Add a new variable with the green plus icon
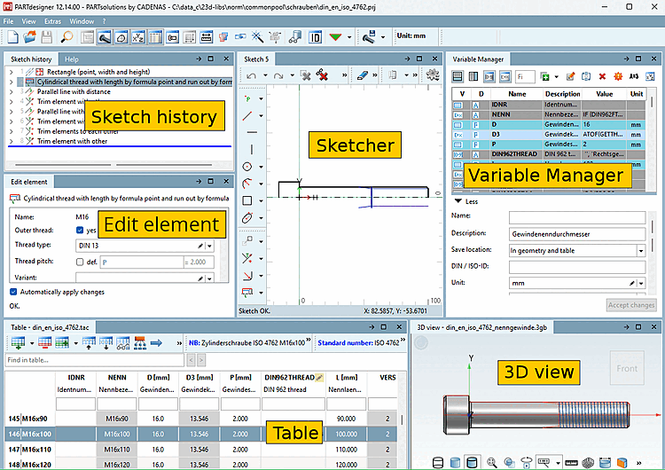This screenshot has height=470, width=665. [x=545, y=77]
